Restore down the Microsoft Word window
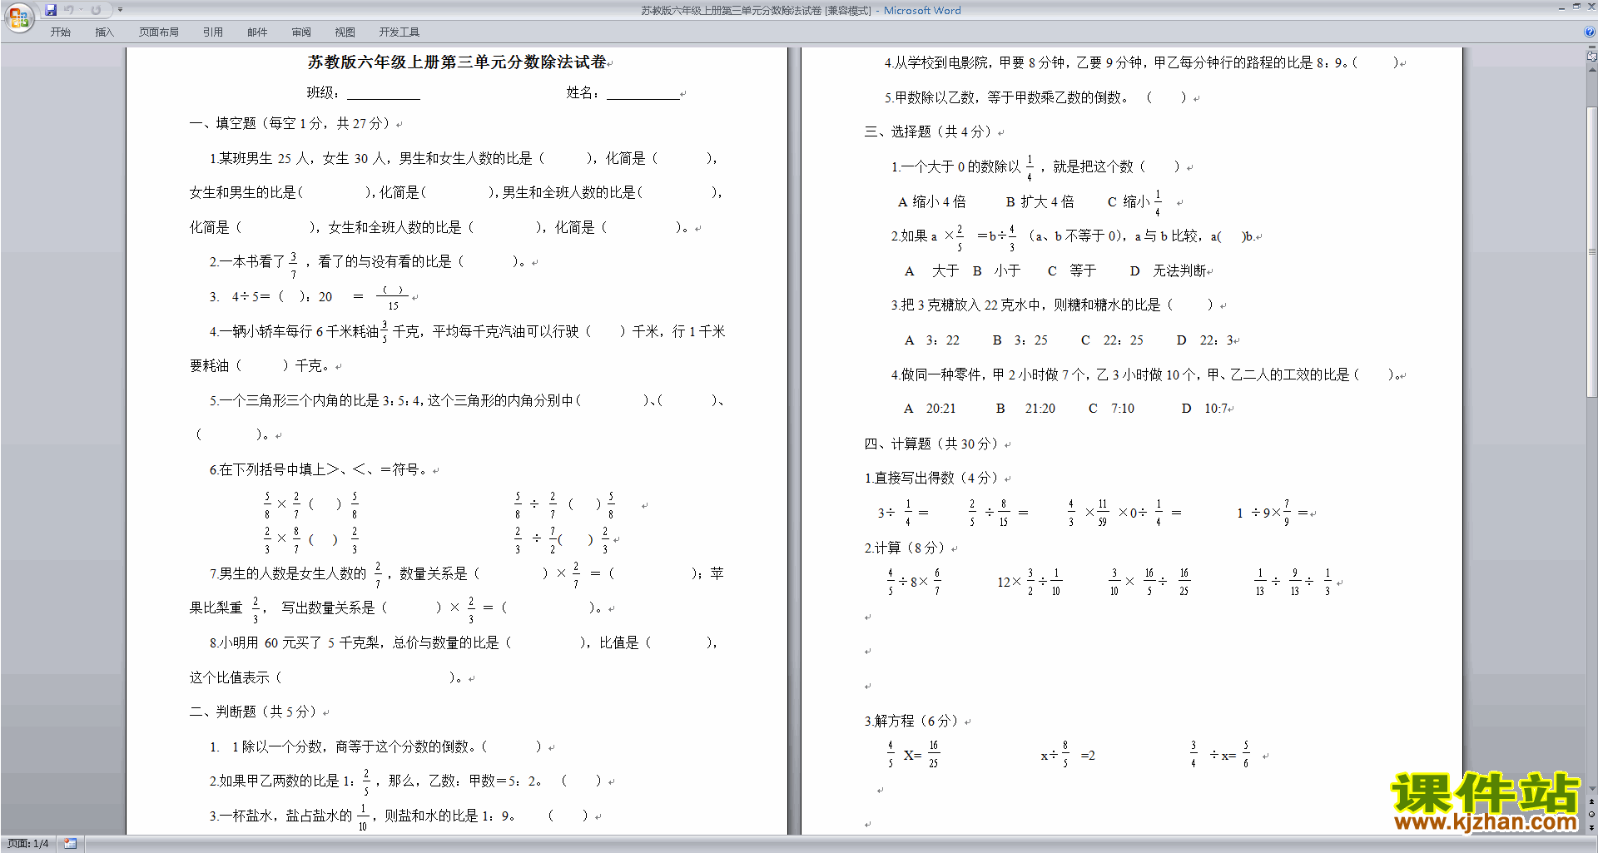Viewport: 1598px width, 853px height. 1576,7
